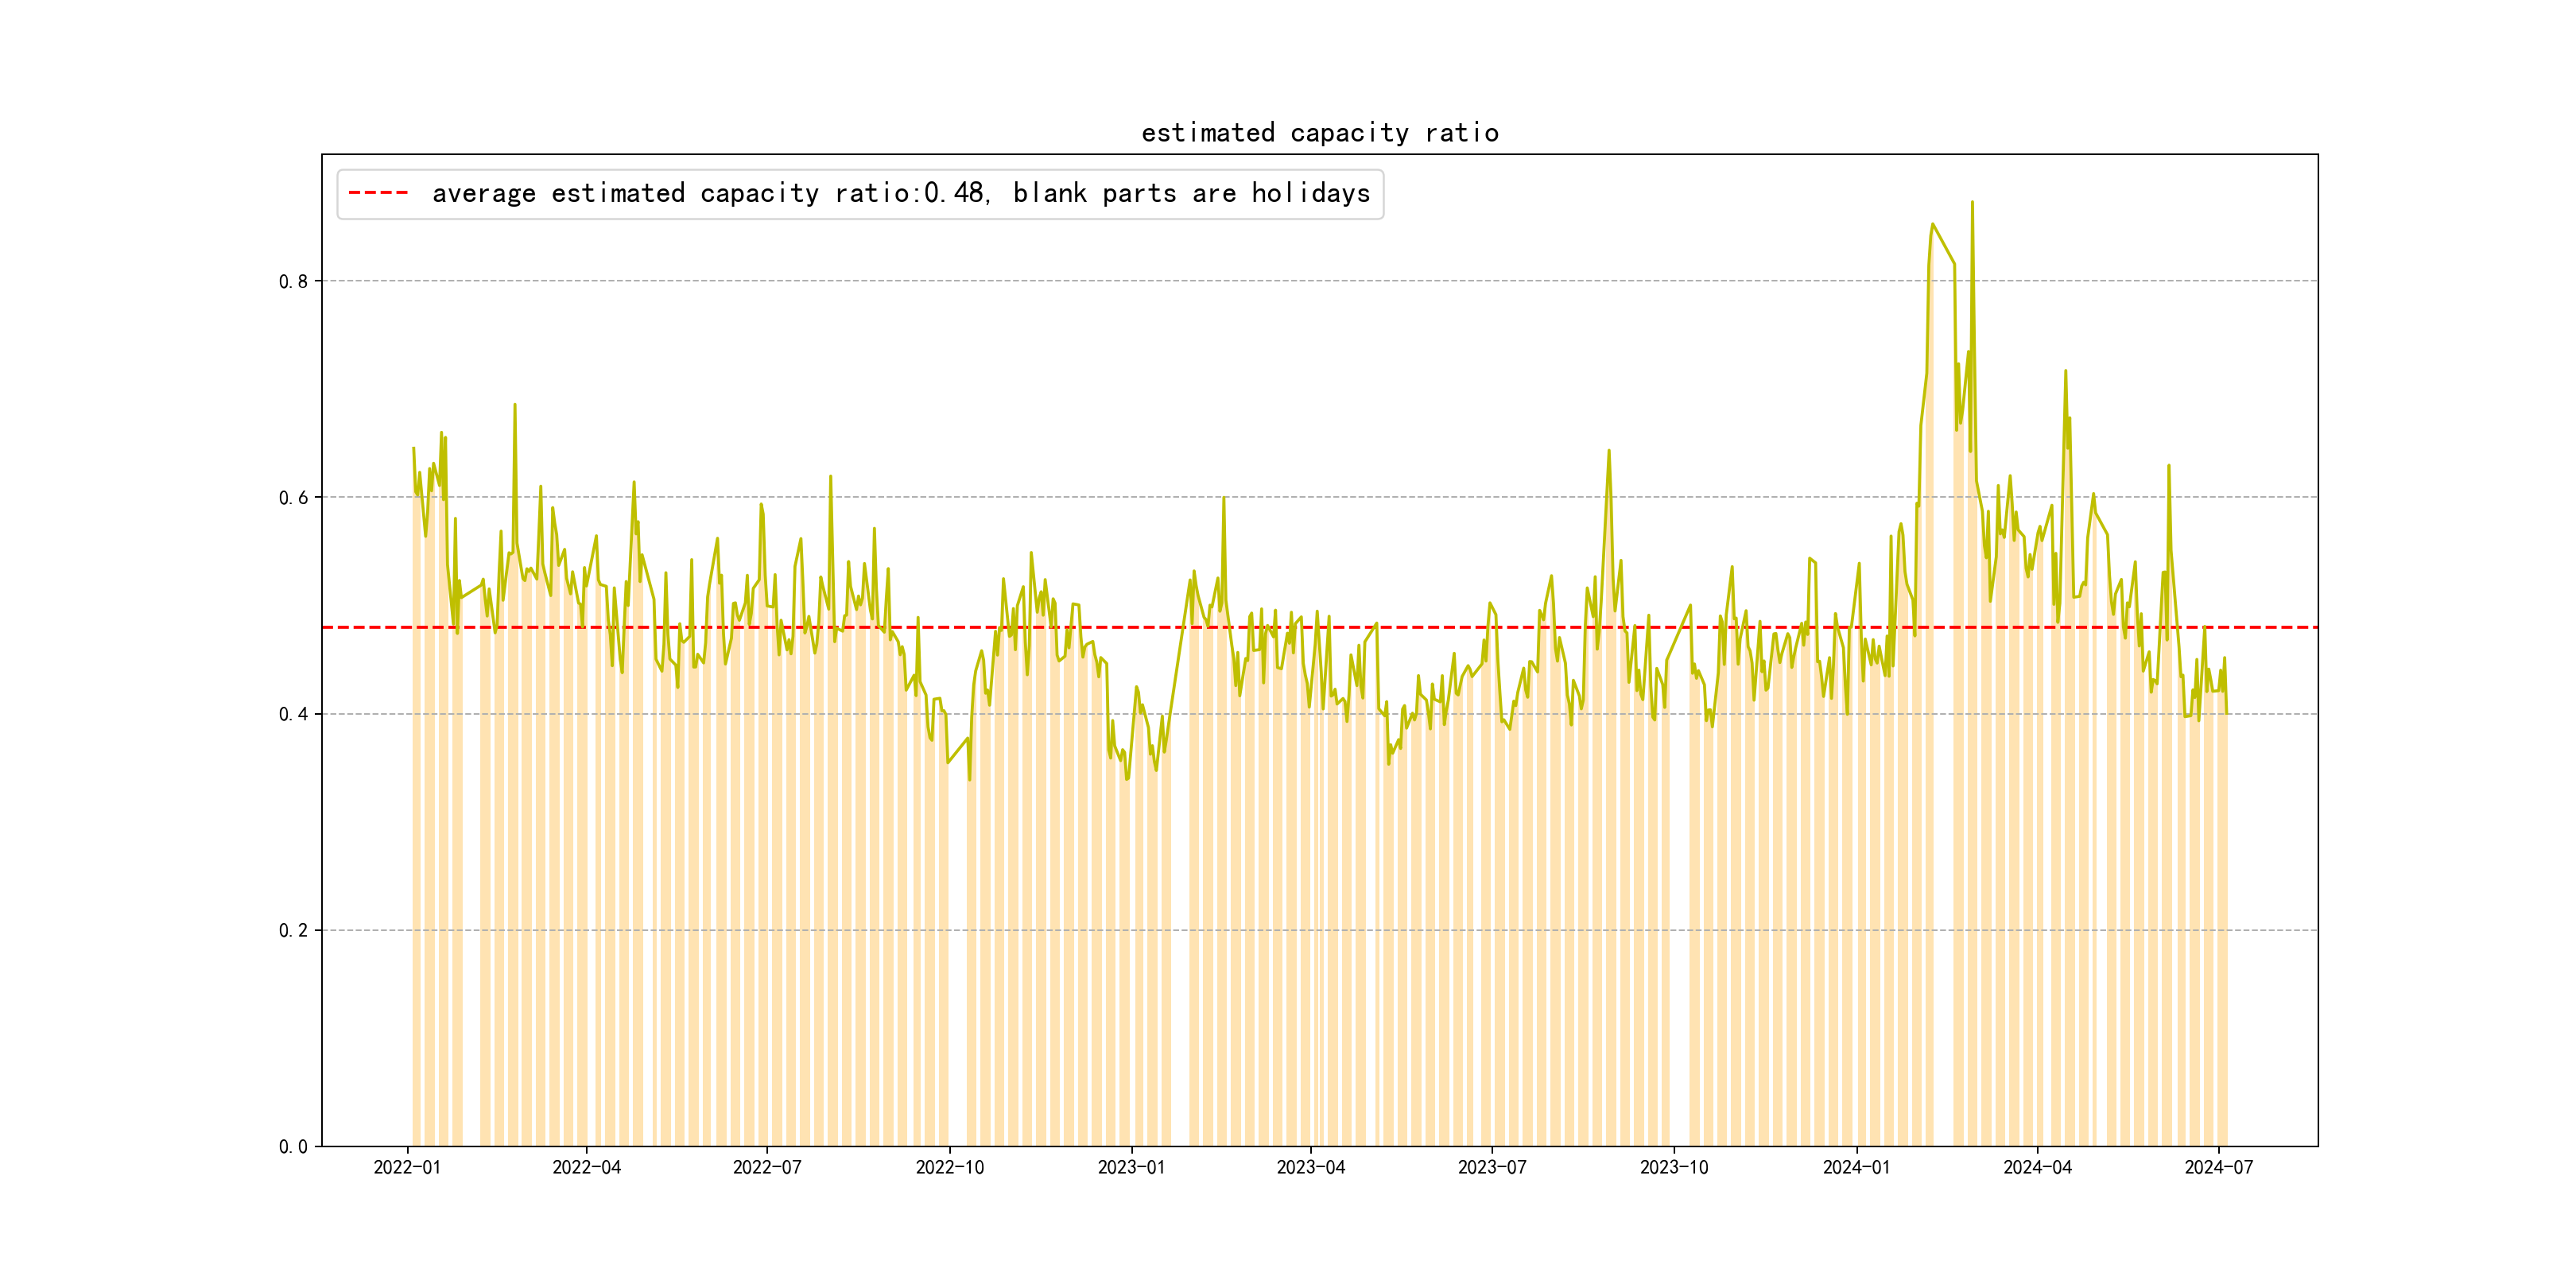Click the 2023-04 x-axis date label
The image size is (2576, 1288).
point(1310,1167)
